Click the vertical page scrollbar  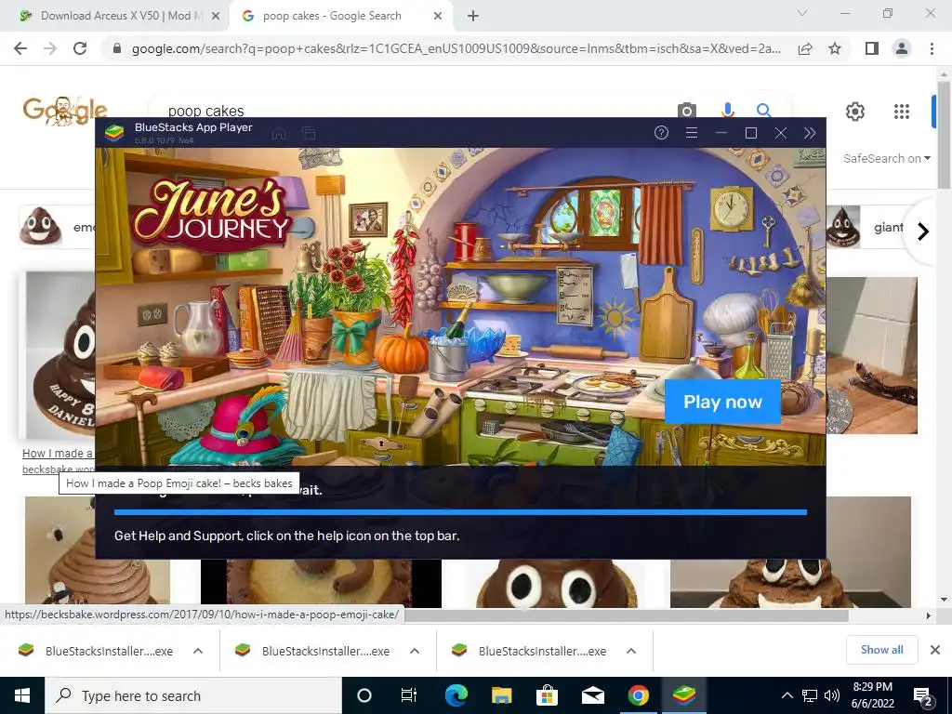pyautogui.click(x=944, y=134)
